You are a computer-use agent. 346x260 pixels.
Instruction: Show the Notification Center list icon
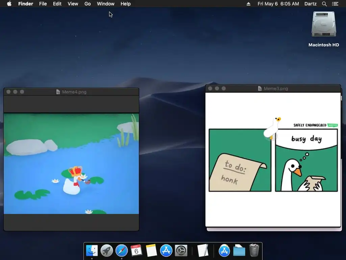coord(335,4)
